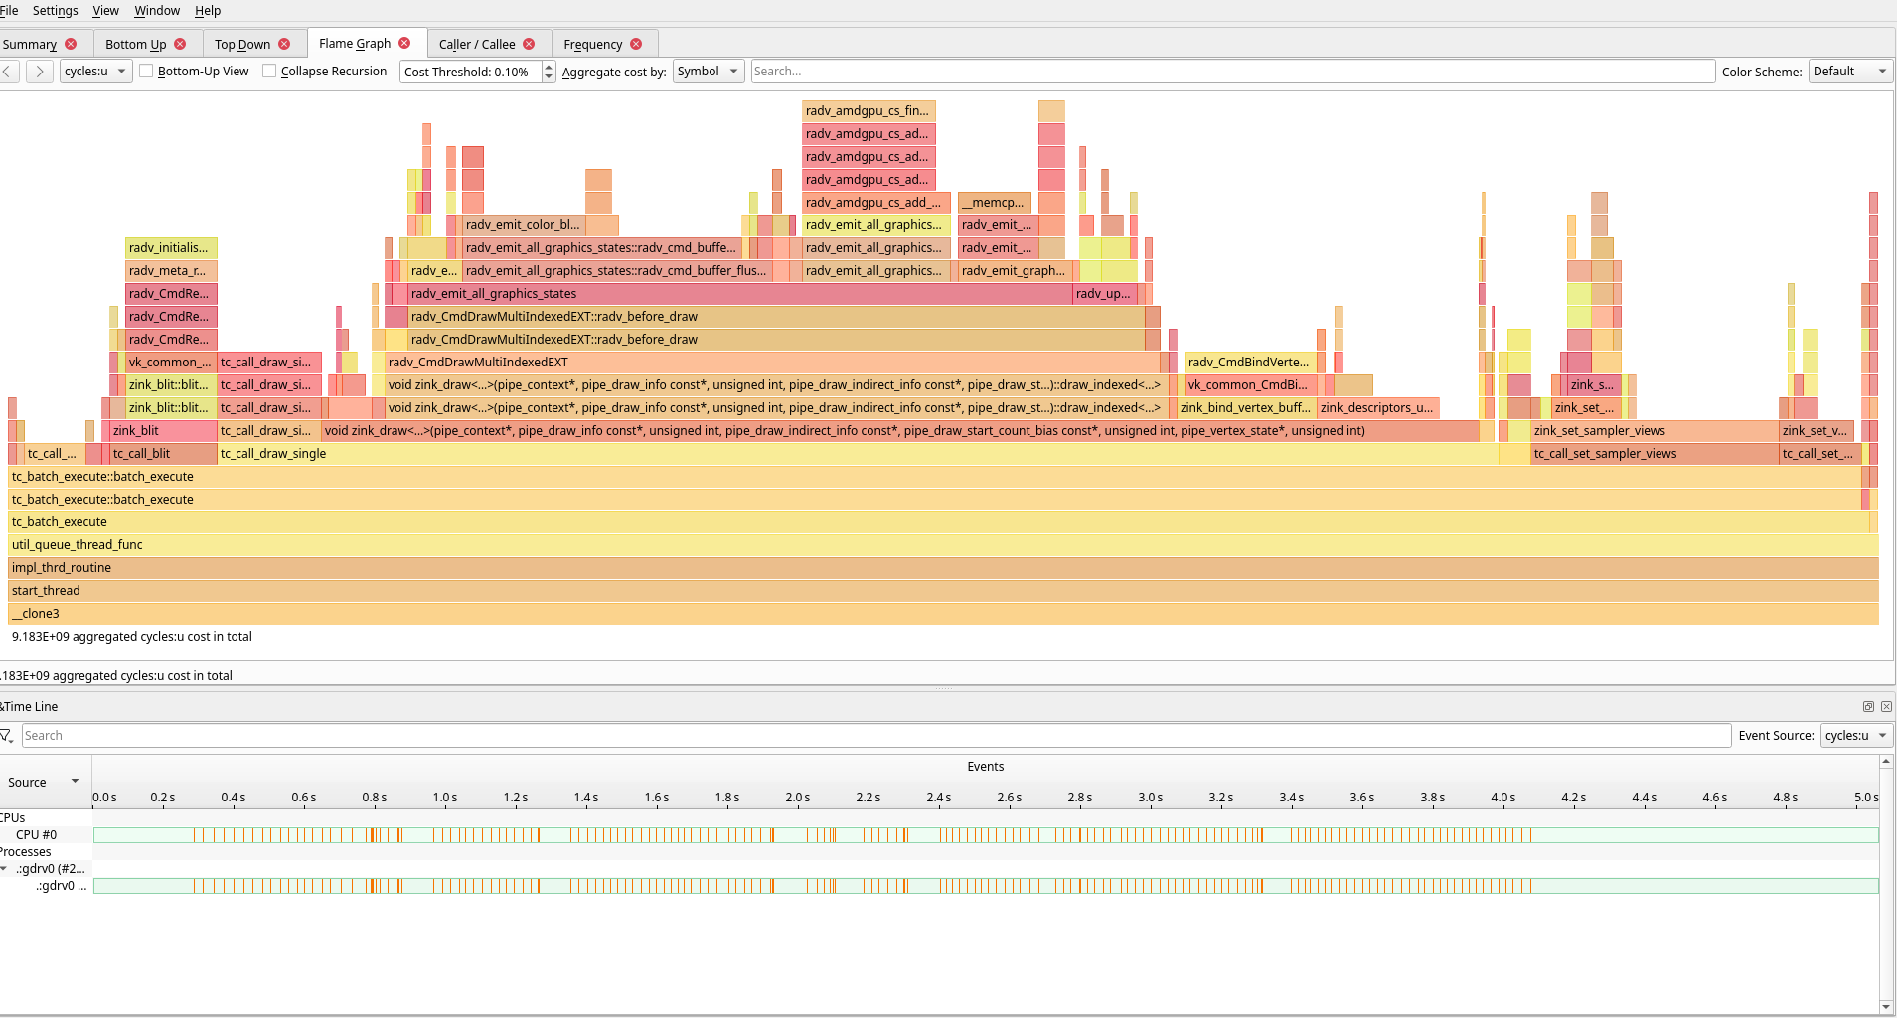Select the radv_amdgpu_cs_fin... frame
Viewport: 1897px width, 1018px height.
[x=869, y=111]
